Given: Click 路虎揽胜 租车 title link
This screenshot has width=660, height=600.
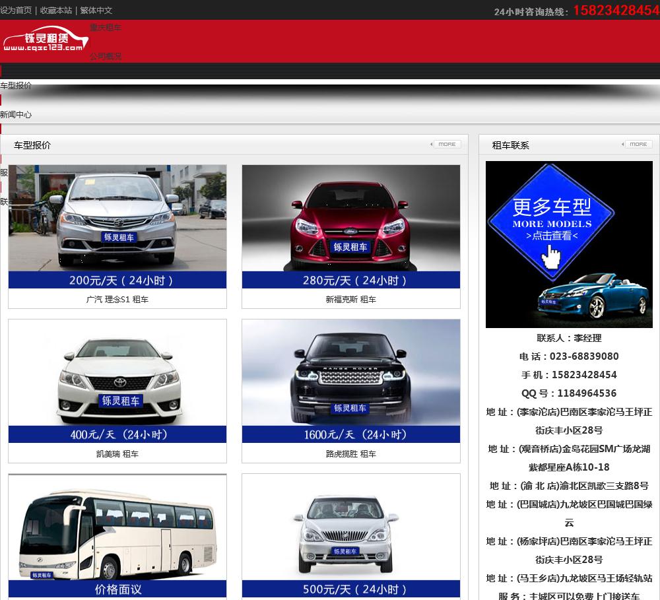Looking at the screenshot, I should 351,454.
